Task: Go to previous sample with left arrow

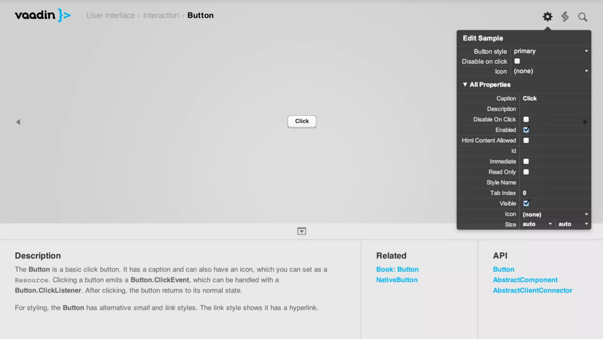Action: tap(18, 122)
